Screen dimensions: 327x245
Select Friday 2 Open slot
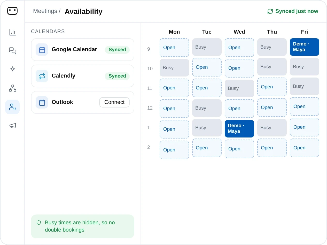(x=305, y=148)
